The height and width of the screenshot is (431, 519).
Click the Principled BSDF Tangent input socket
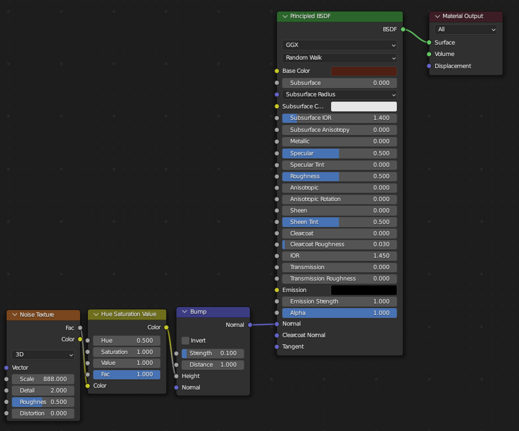277,347
